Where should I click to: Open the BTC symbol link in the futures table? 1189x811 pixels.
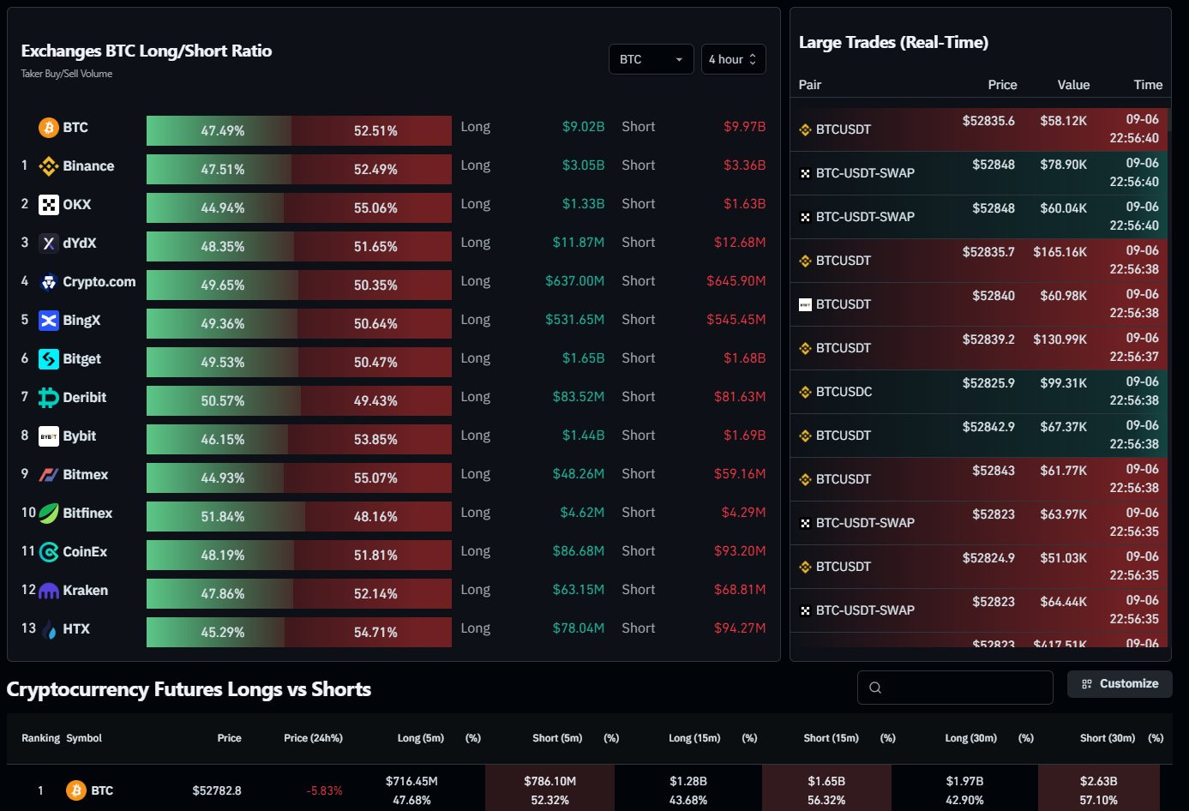tap(102, 790)
